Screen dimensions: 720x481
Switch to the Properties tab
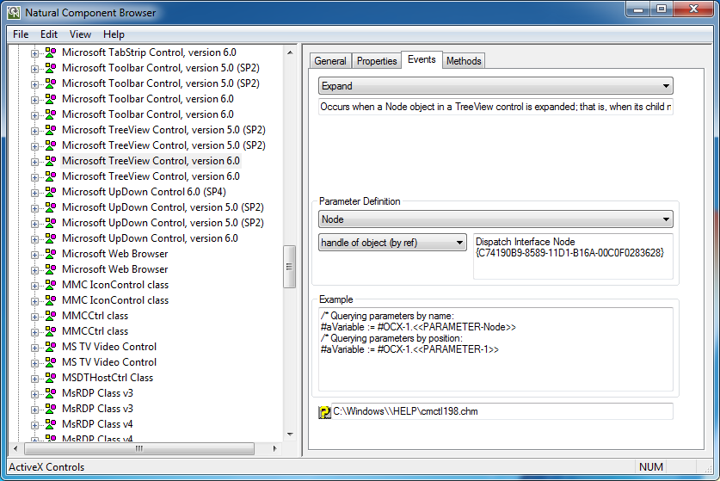(x=377, y=61)
